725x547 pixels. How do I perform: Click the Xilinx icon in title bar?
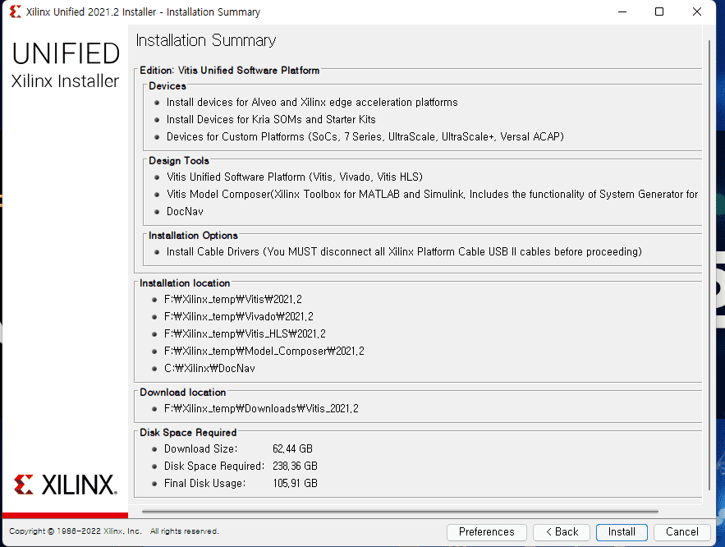[x=16, y=11]
